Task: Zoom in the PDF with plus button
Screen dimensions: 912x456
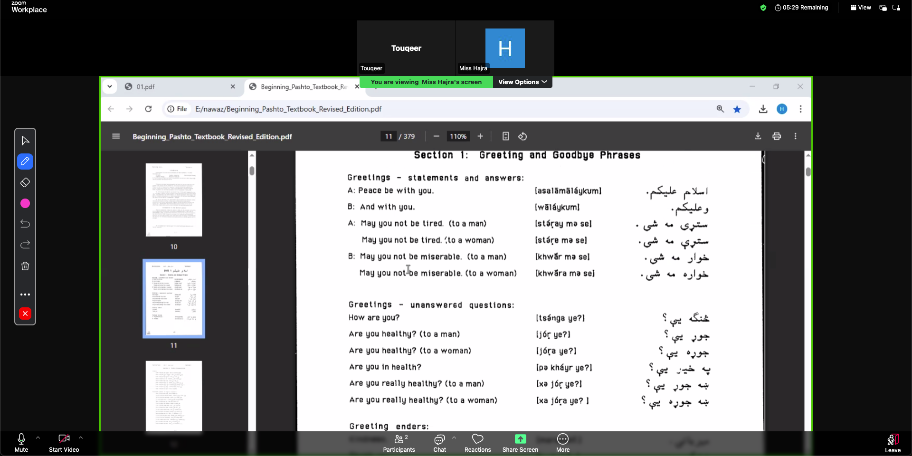Action: (480, 136)
